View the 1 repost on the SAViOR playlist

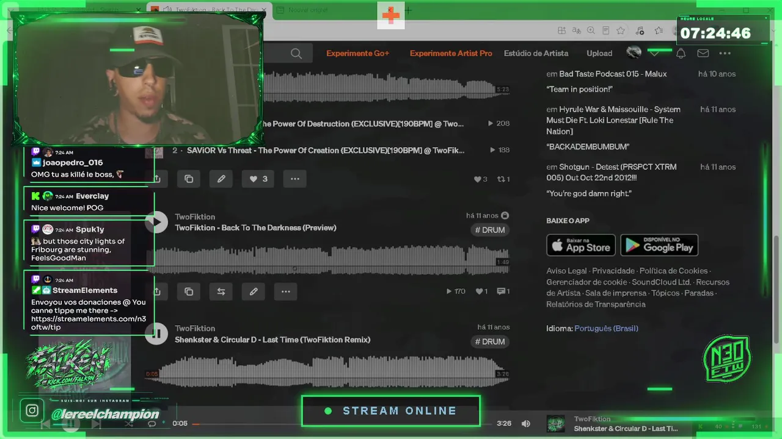tap(503, 179)
